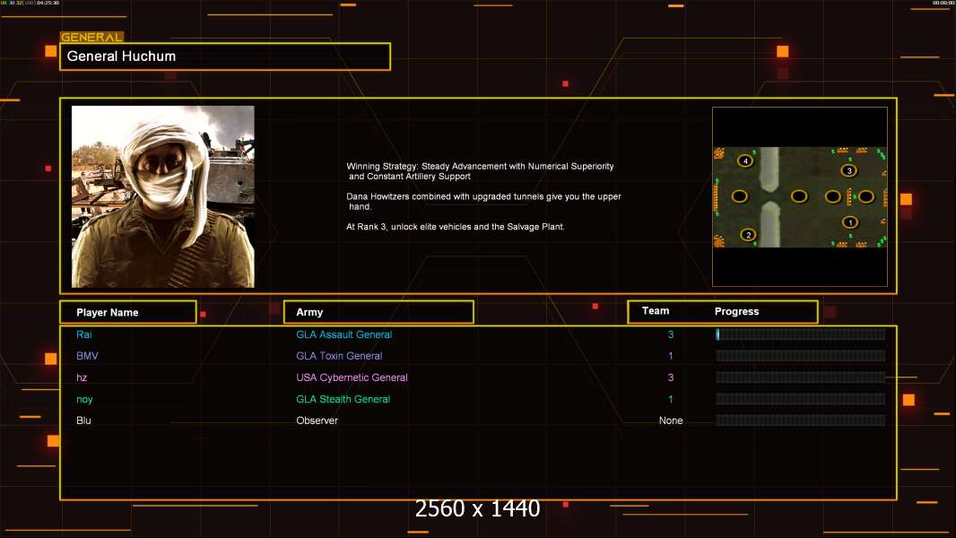Click the Winning Strategy description text
Screen dimensions: 956x538
coord(483,196)
